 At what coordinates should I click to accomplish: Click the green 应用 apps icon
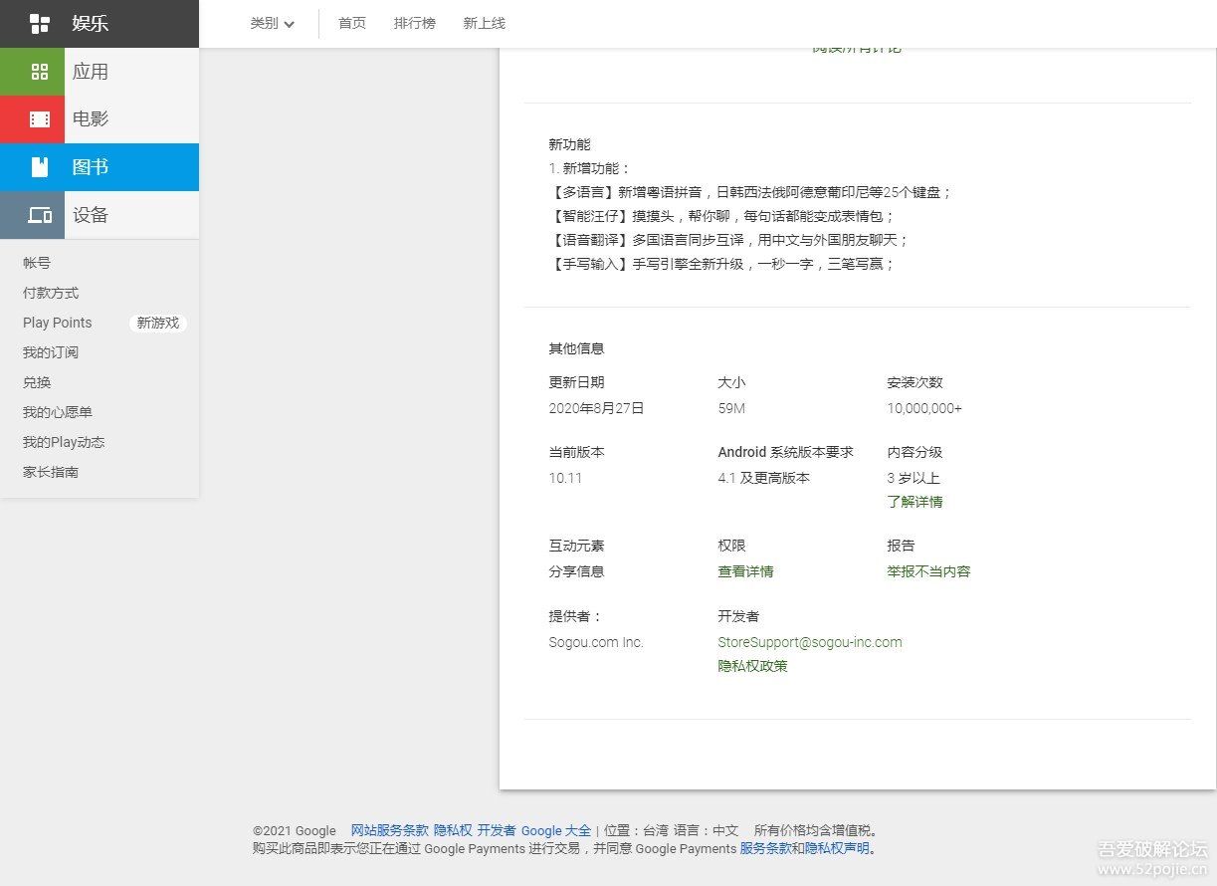[40, 72]
